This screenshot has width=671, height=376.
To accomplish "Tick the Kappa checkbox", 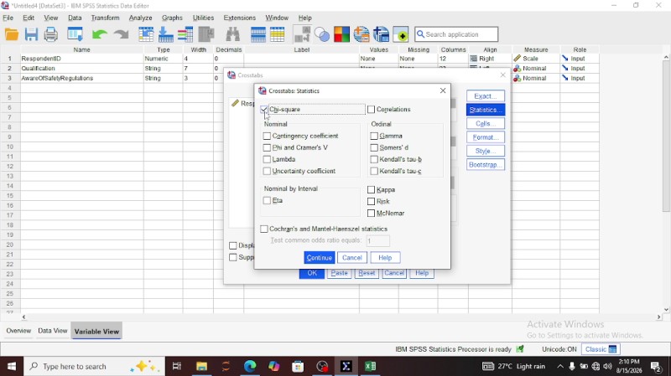I will point(371,190).
